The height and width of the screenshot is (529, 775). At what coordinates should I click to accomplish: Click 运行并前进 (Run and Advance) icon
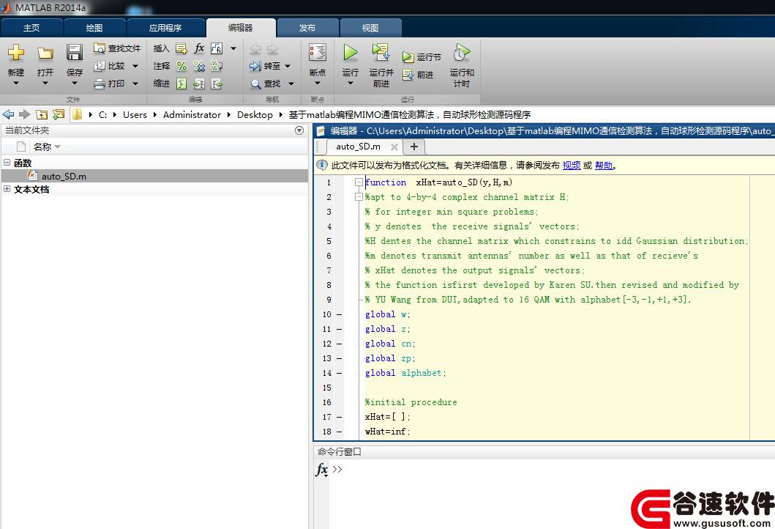pos(381,52)
